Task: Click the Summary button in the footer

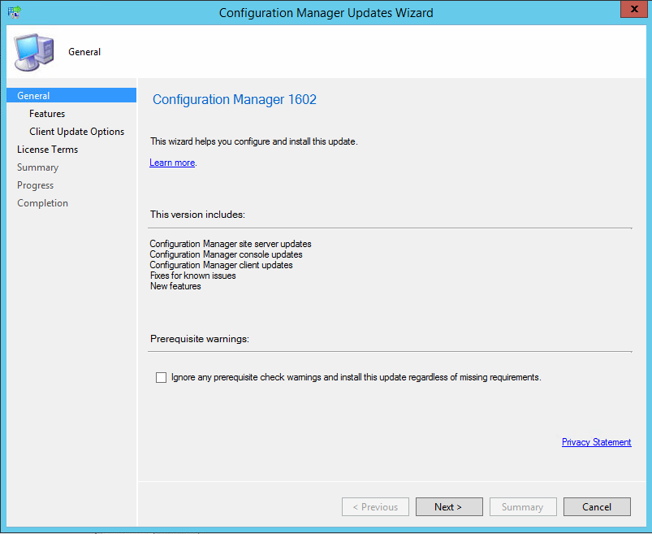Action: (x=522, y=506)
